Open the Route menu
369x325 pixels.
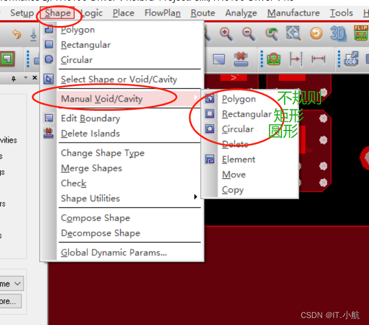pyautogui.click(x=203, y=13)
